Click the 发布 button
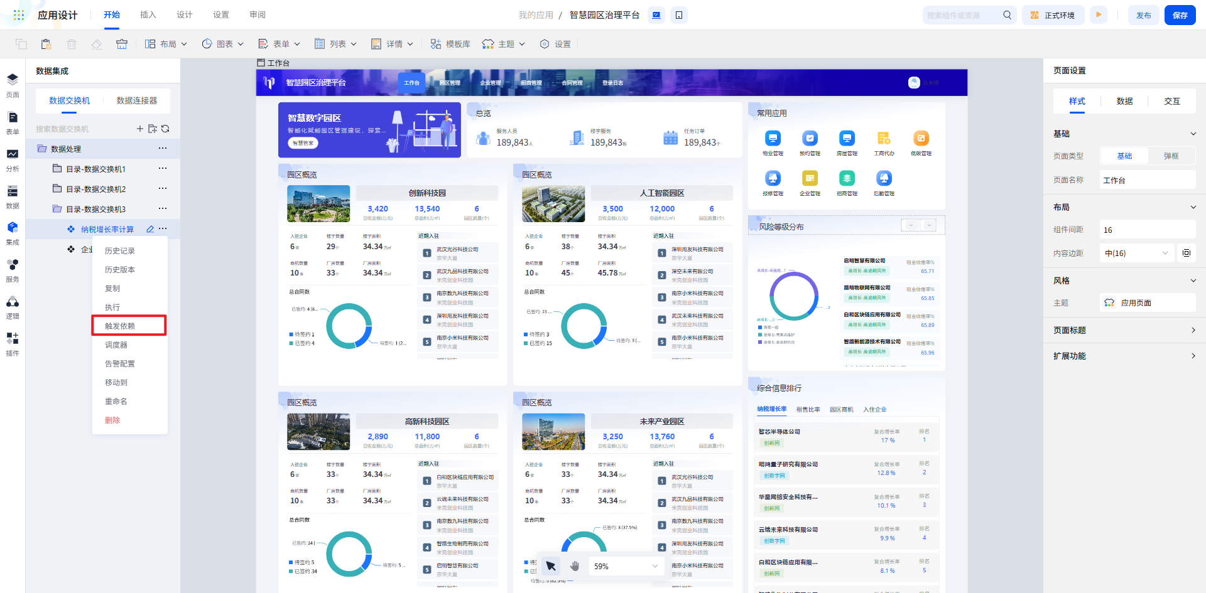This screenshot has height=593, width=1206. point(1143,15)
